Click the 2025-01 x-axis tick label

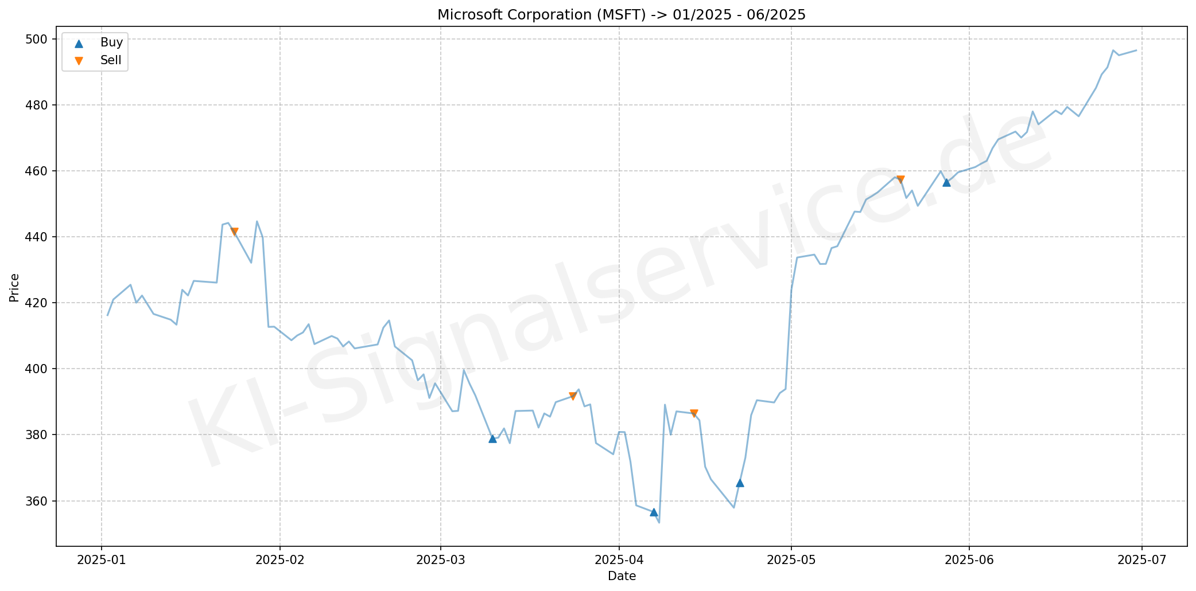pos(102,560)
